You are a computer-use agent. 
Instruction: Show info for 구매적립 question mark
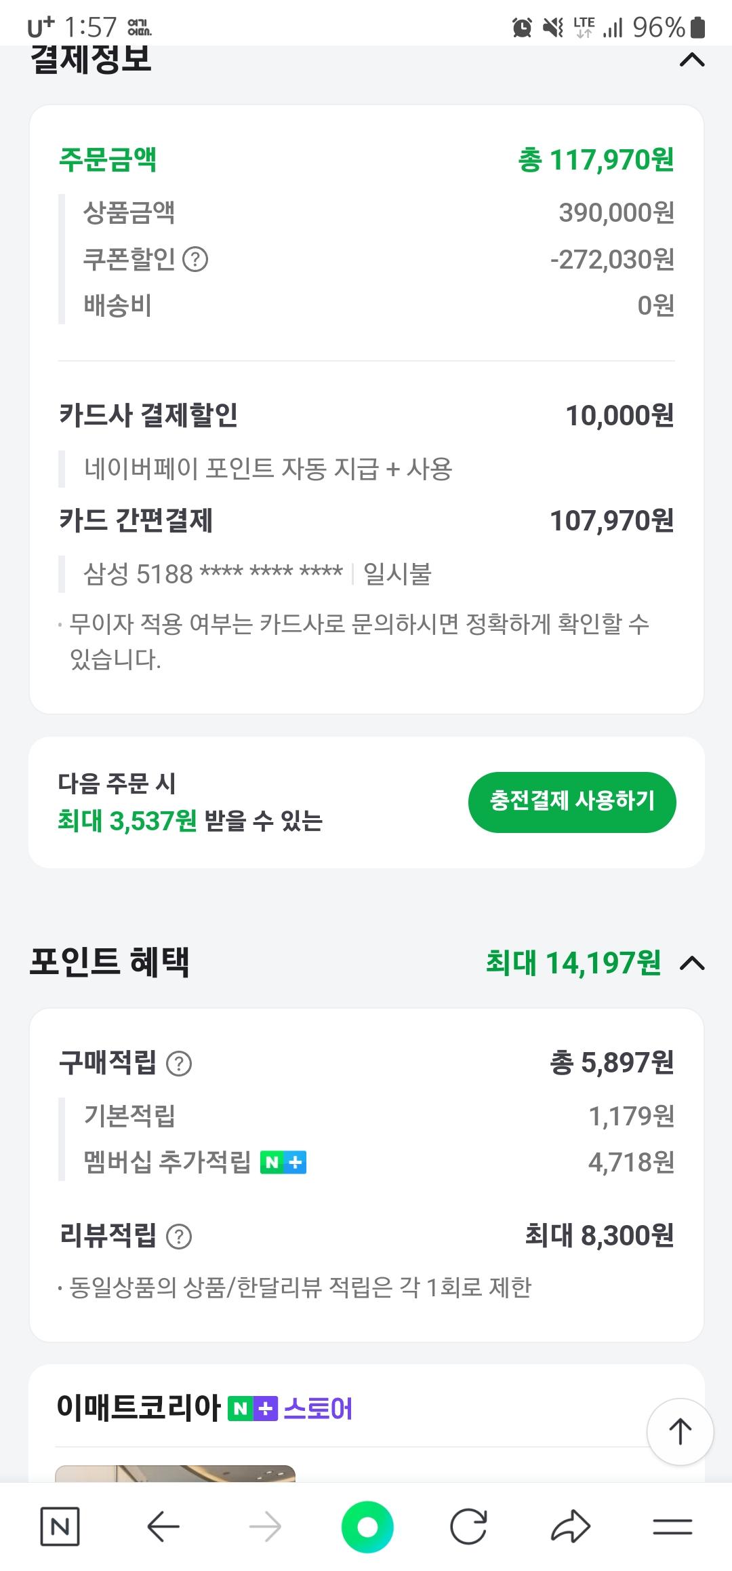click(179, 1064)
